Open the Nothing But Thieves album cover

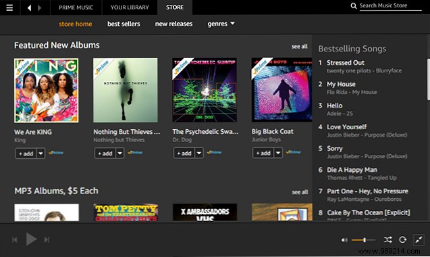pyautogui.click(x=126, y=90)
